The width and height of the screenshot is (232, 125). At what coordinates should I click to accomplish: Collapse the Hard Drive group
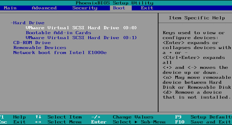click(28, 23)
